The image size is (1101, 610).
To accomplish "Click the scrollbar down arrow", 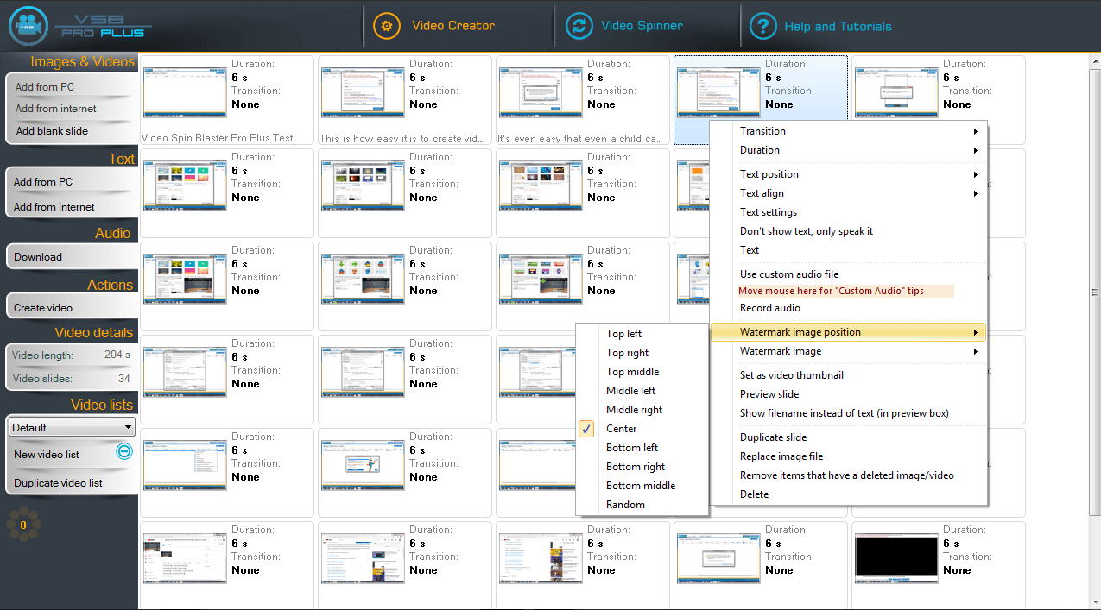I will tap(1094, 603).
